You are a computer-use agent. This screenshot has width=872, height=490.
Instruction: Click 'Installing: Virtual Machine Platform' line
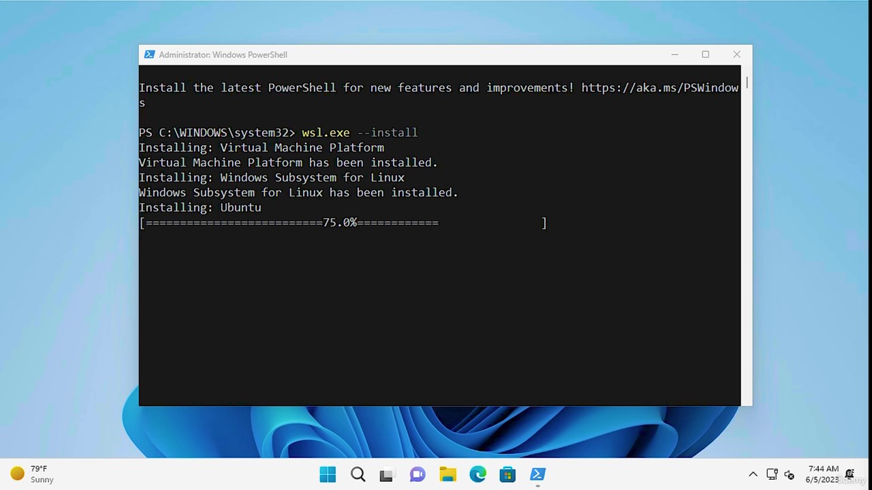(x=262, y=148)
